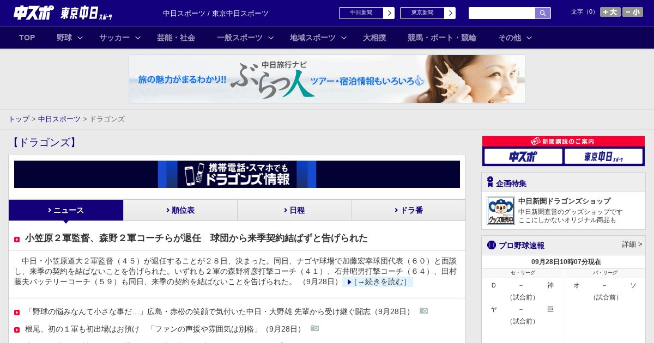
Task: Focus the header search input field
Action: tap(502, 13)
